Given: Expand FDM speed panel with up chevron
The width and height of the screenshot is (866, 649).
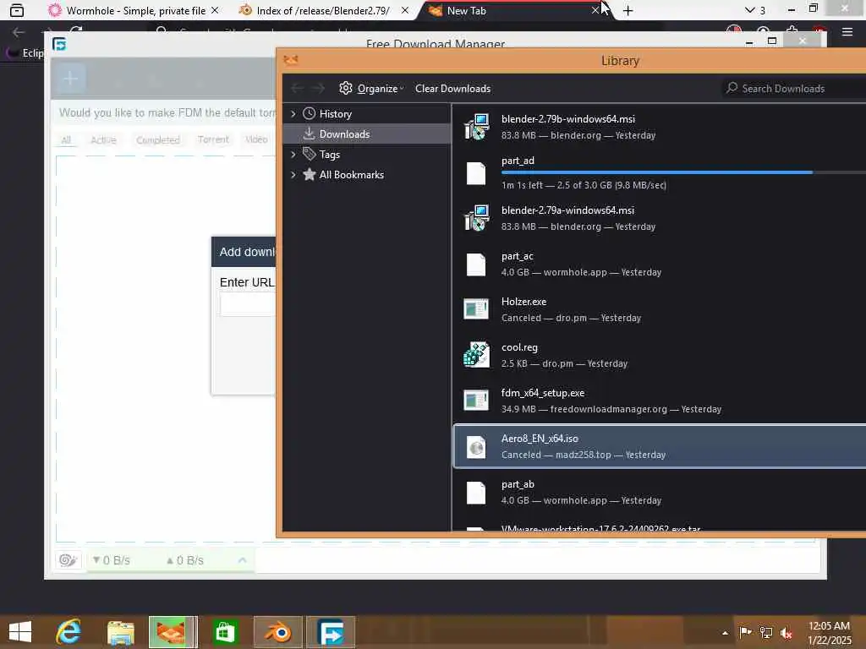Looking at the screenshot, I should click(x=242, y=560).
